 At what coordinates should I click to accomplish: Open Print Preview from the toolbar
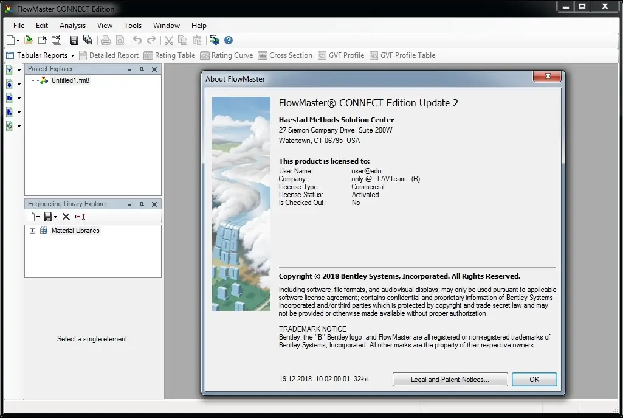tap(120, 40)
